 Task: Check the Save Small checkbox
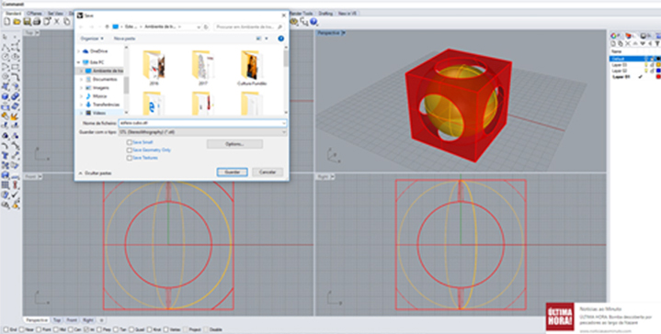click(130, 142)
